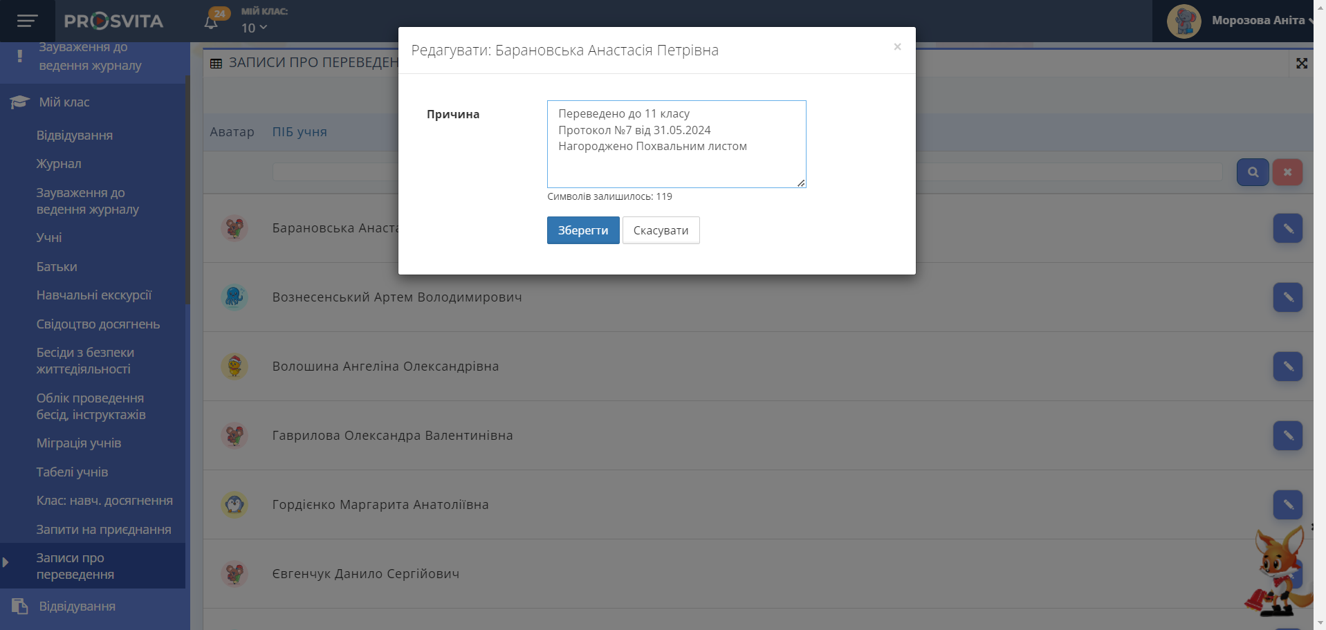Screen dimensions: 1326x630
Task: Click the Скасувати button
Action: click(x=661, y=230)
